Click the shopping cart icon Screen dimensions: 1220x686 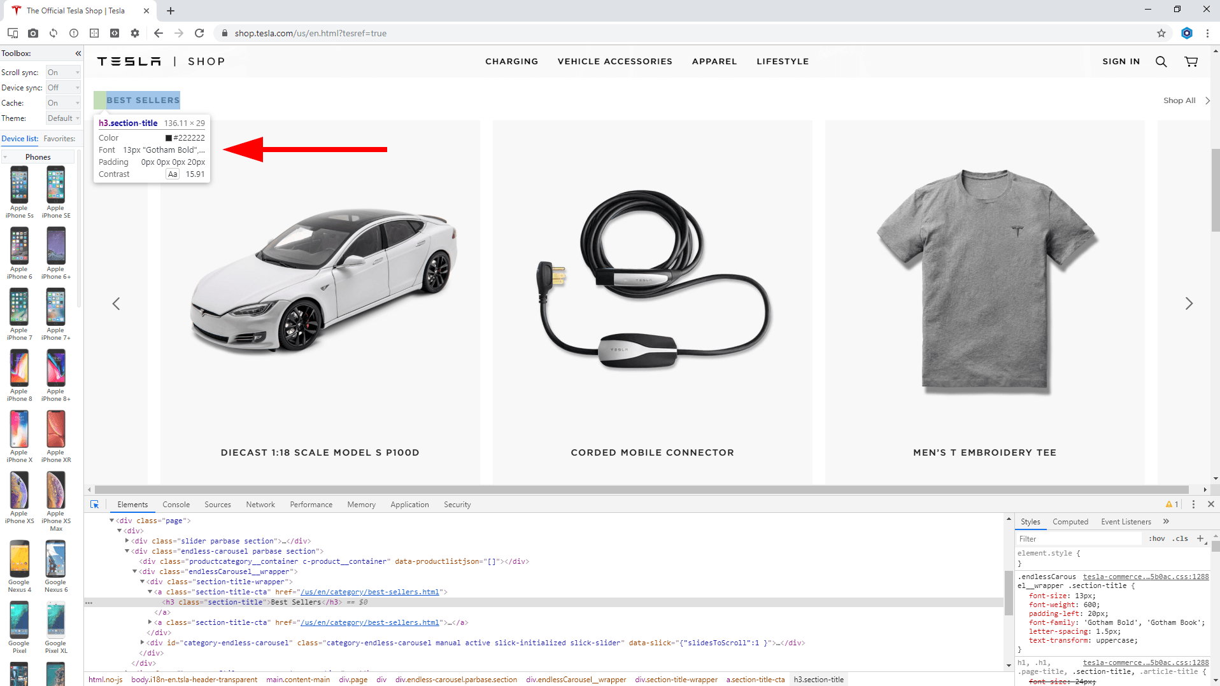pos(1191,62)
